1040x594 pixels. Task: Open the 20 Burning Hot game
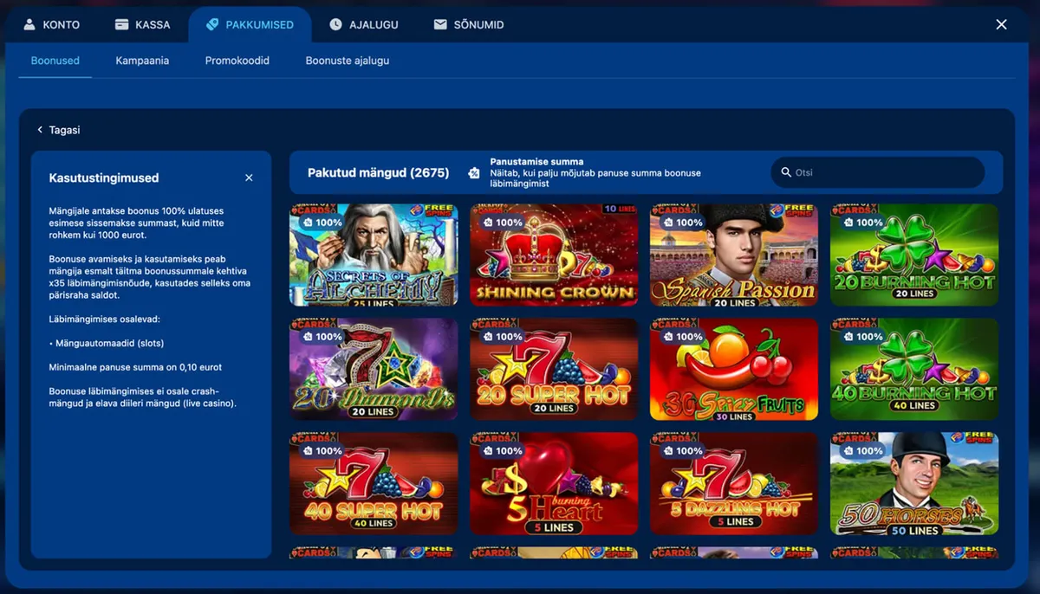coord(914,255)
